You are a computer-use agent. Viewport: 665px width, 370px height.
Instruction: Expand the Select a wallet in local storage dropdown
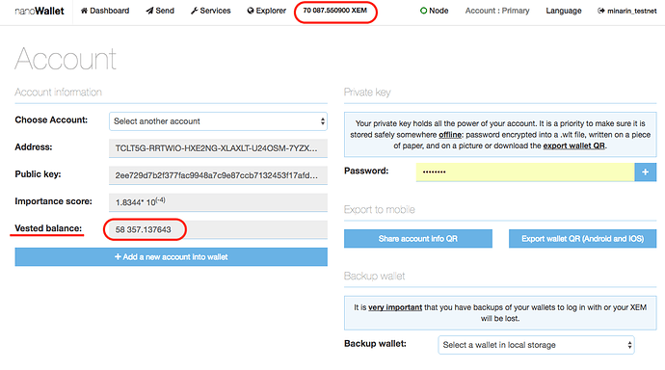tap(536, 345)
